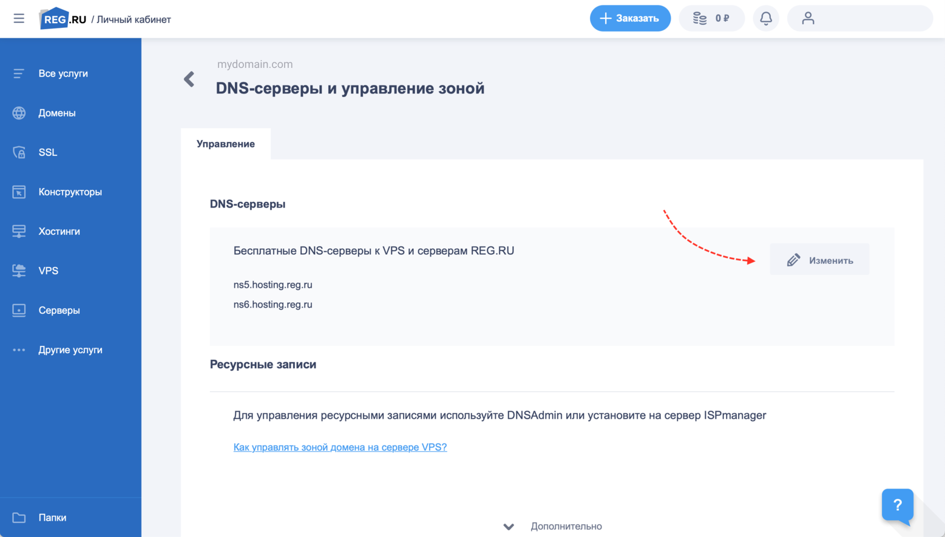Click the coins balance icon

[x=700, y=18]
